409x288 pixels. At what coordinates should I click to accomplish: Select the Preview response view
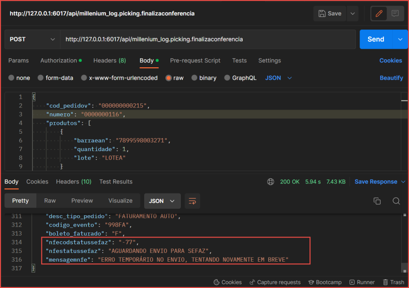click(82, 201)
